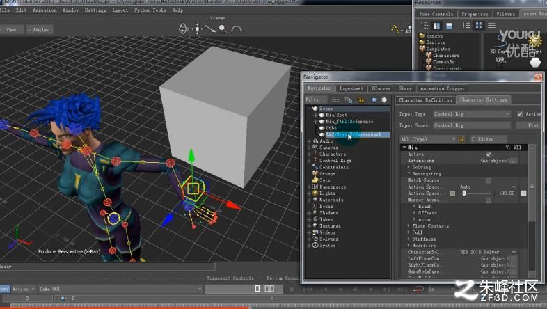Open the HIK 2013 Solver dropdown
The image size is (547, 309).
(x=487, y=252)
